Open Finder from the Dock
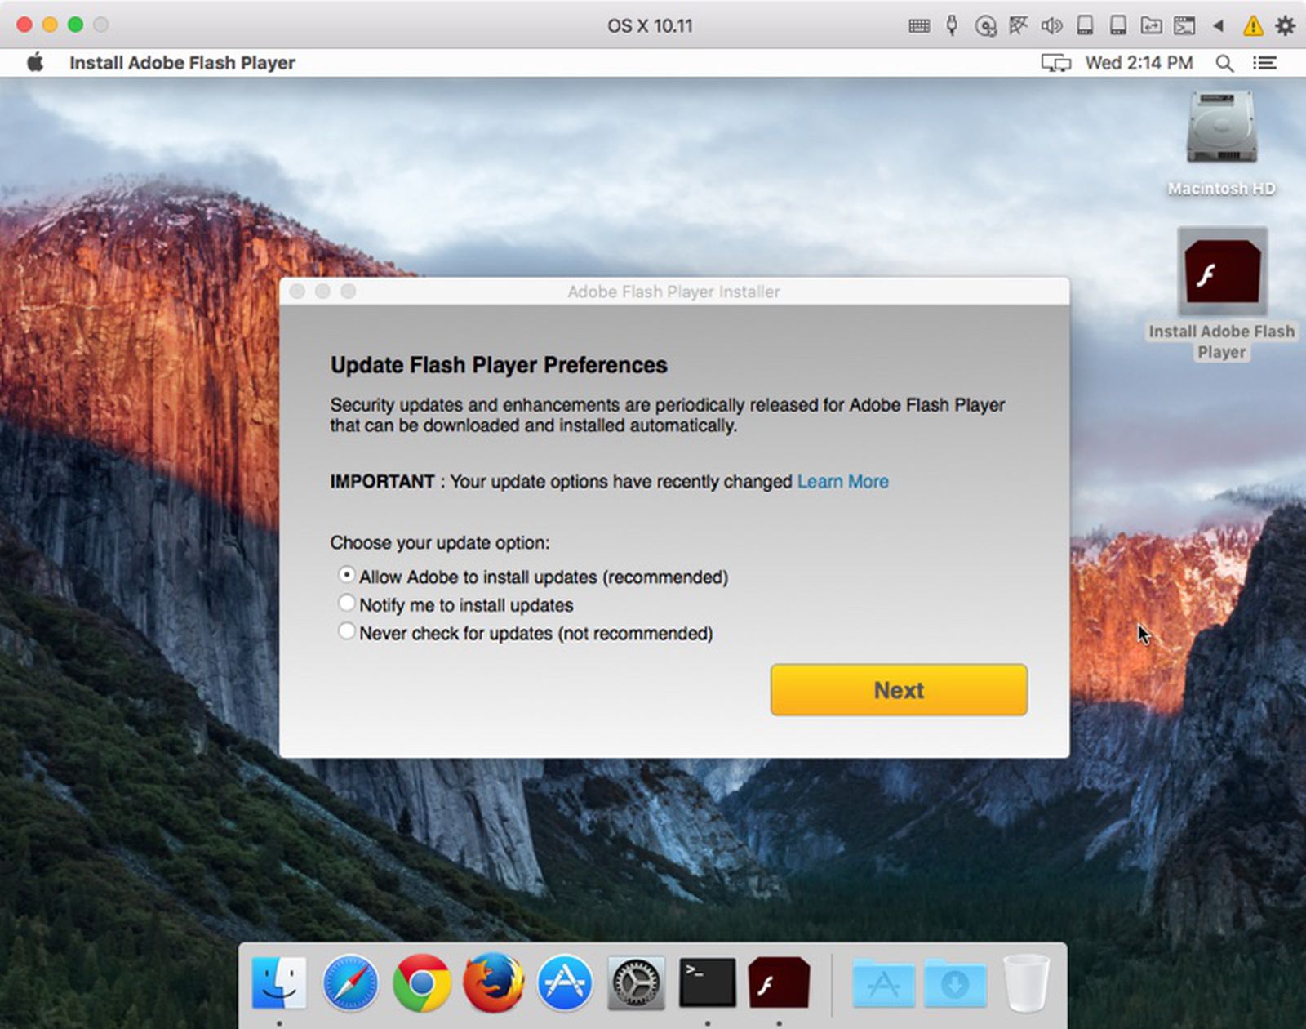1306x1029 pixels. 279,982
